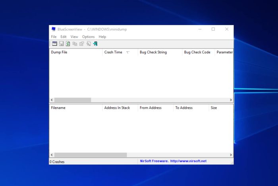Viewport: 278px width, 186px height.
Task: Click the Copy Selected Items icon
Action: coord(75,44)
